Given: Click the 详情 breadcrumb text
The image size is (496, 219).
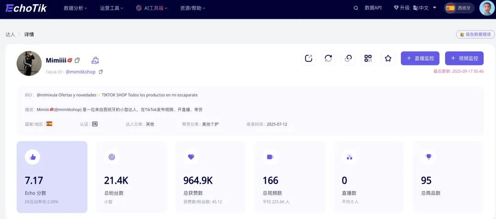Looking at the screenshot, I should 29,34.
